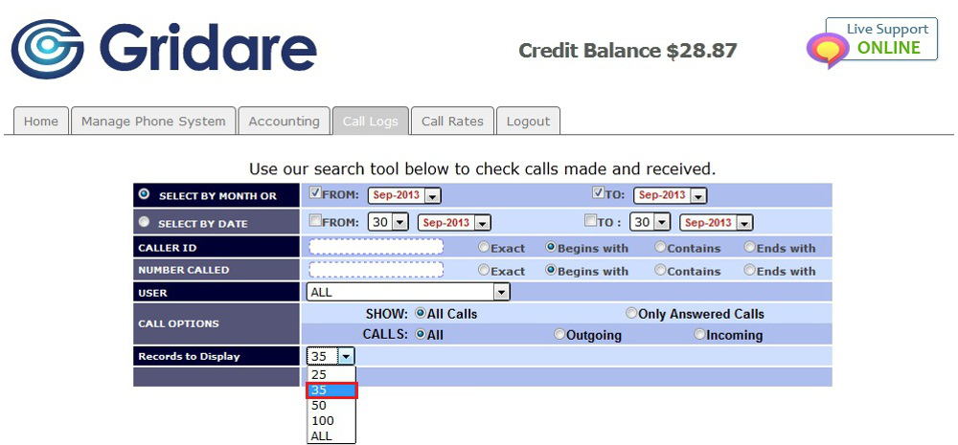The height and width of the screenshot is (445, 958).
Task: Switch to the Call Rates tab
Action: click(x=452, y=122)
